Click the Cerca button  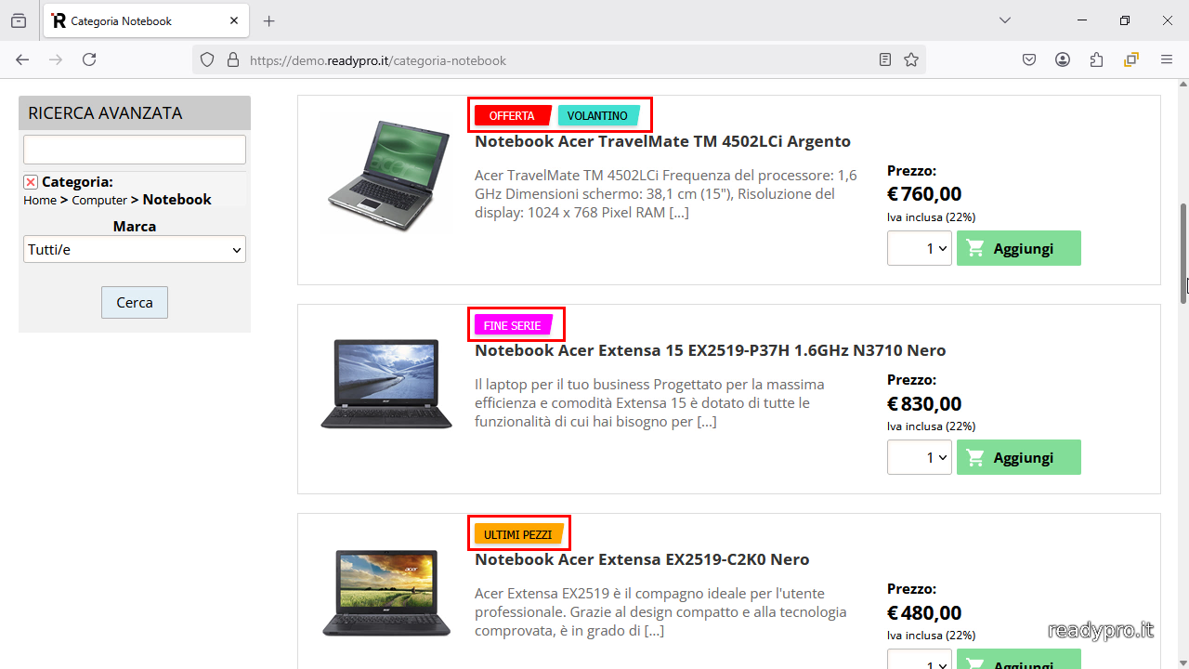tap(135, 302)
